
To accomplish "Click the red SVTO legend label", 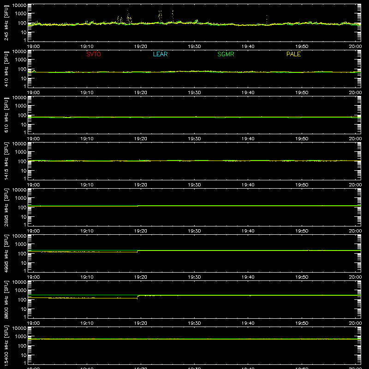I will [x=94, y=54].
